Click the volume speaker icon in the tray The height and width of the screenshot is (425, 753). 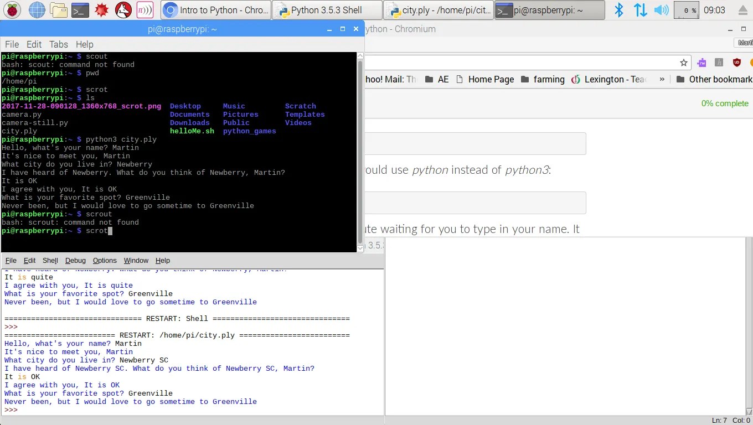(x=662, y=9)
